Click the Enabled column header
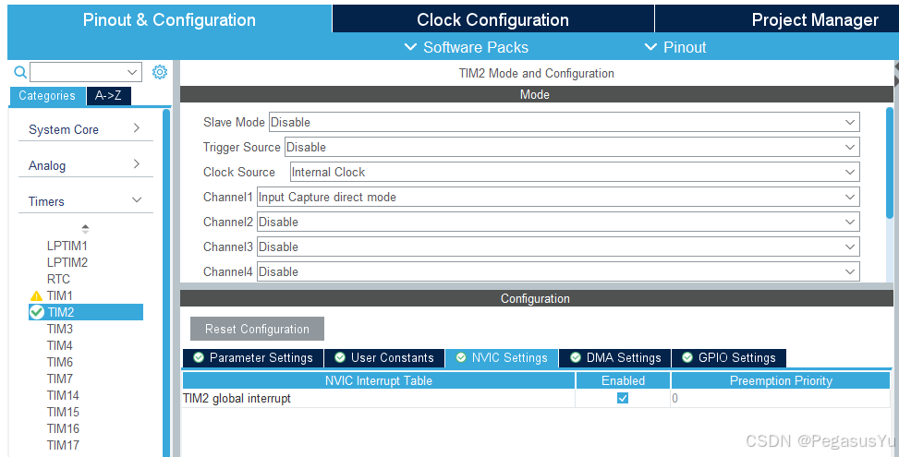Viewport: 899px width, 457px height. pos(623,380)
